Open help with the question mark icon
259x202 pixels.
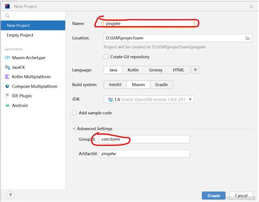pyautogui.click(x=10, y=195)
